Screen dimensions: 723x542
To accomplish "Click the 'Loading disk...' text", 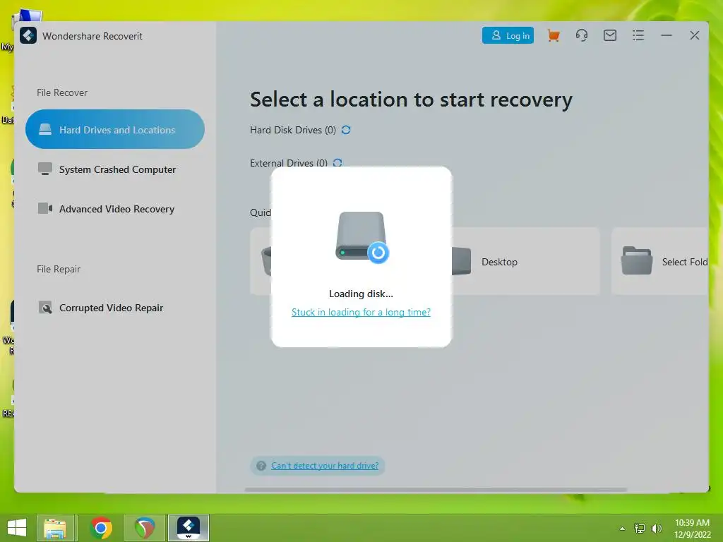I will point(361,294).
